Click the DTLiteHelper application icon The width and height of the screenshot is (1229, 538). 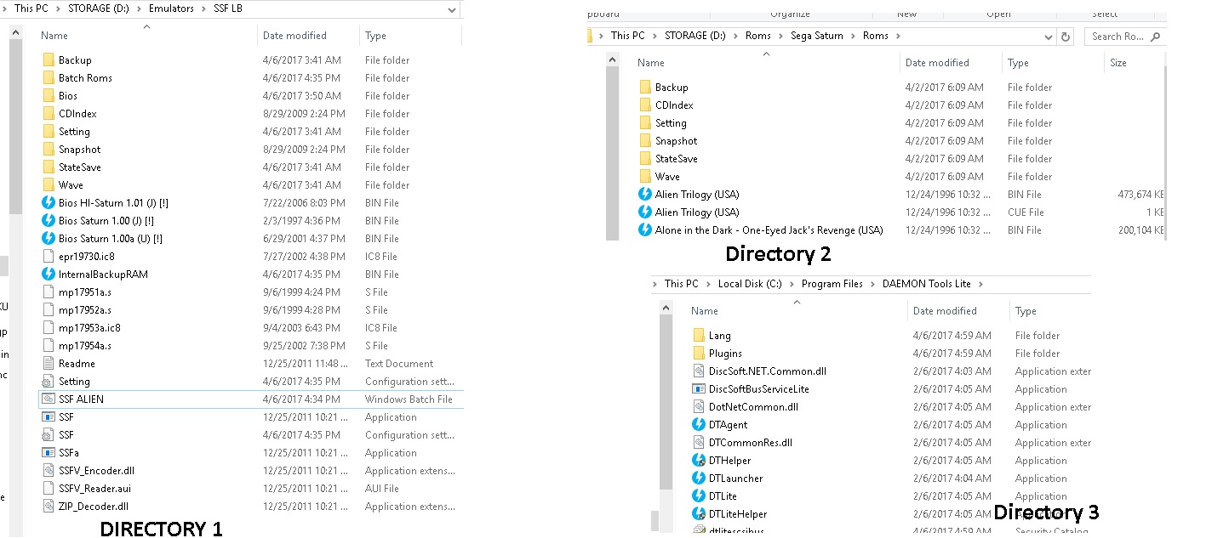699,514
